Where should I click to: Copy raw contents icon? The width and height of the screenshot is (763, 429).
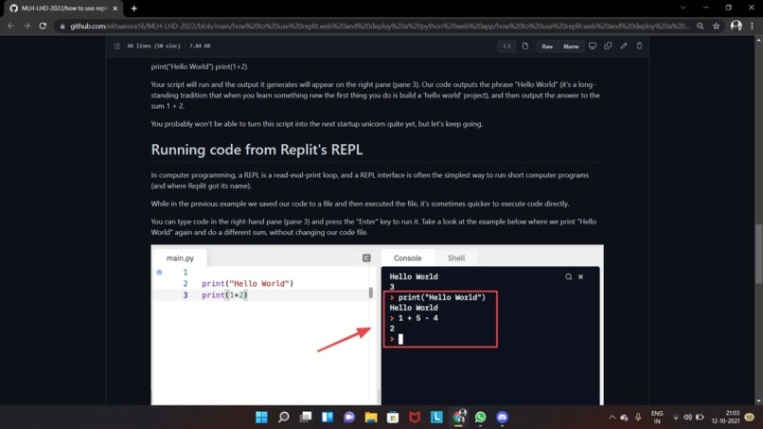tap(608, 45)
